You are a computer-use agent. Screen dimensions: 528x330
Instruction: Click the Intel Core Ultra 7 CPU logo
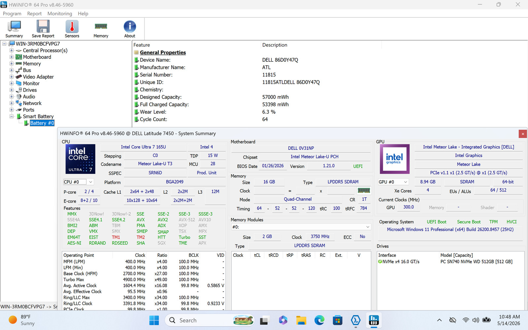[x=81, y=159]
